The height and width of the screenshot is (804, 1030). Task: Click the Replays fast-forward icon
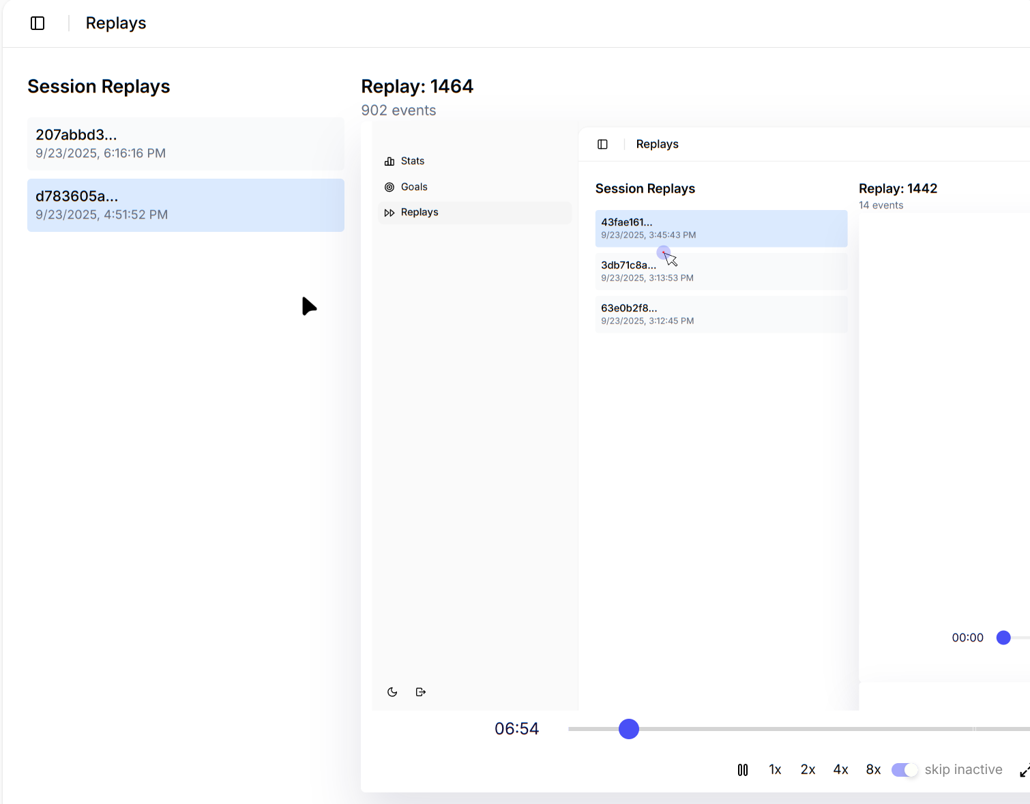click(x=389, y=213)
